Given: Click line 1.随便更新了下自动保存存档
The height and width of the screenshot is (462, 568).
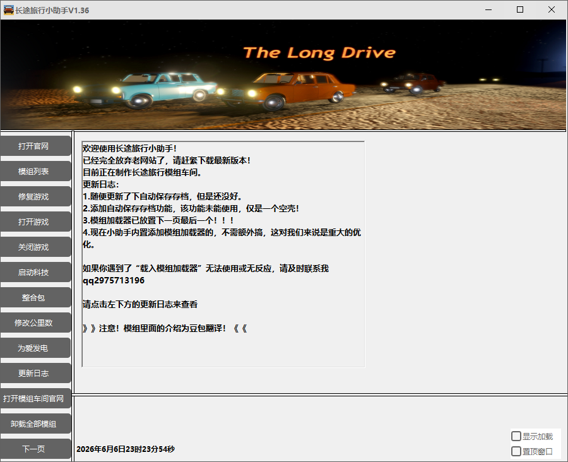Looking at the screenshot, I should tap(162, 196).
